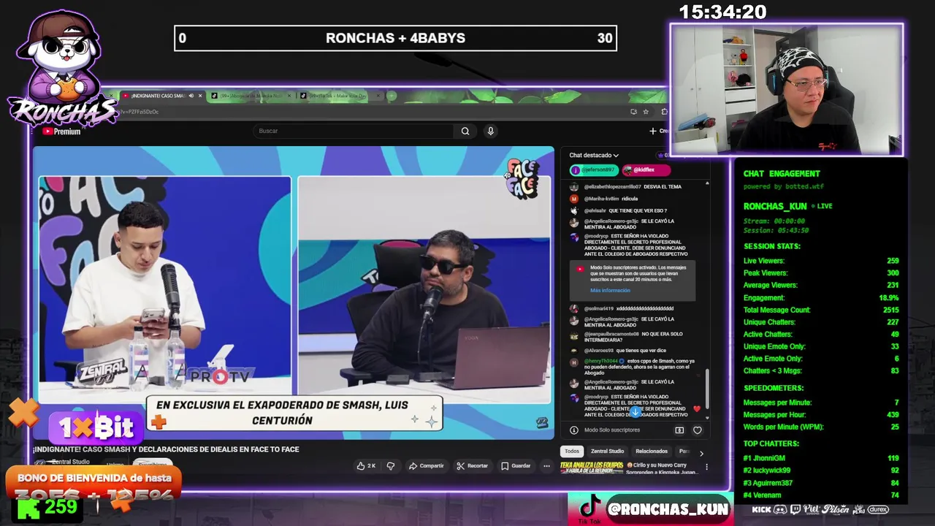
Task: Activate voice search microphone icon
Action: tap(491, 131)
